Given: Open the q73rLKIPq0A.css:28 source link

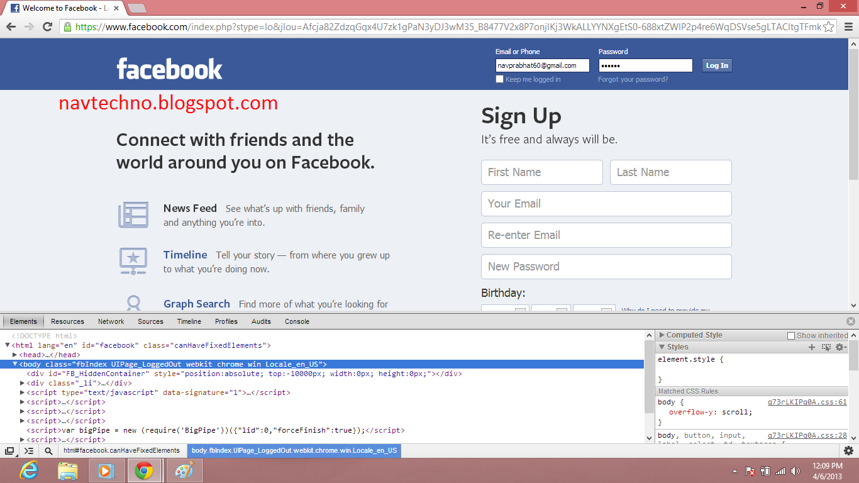Looking at the screenshot, I should coord(807,435).
